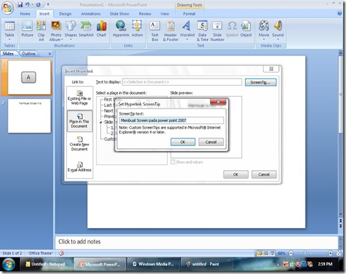Insert a Table from the ribbon

[10, 30]
